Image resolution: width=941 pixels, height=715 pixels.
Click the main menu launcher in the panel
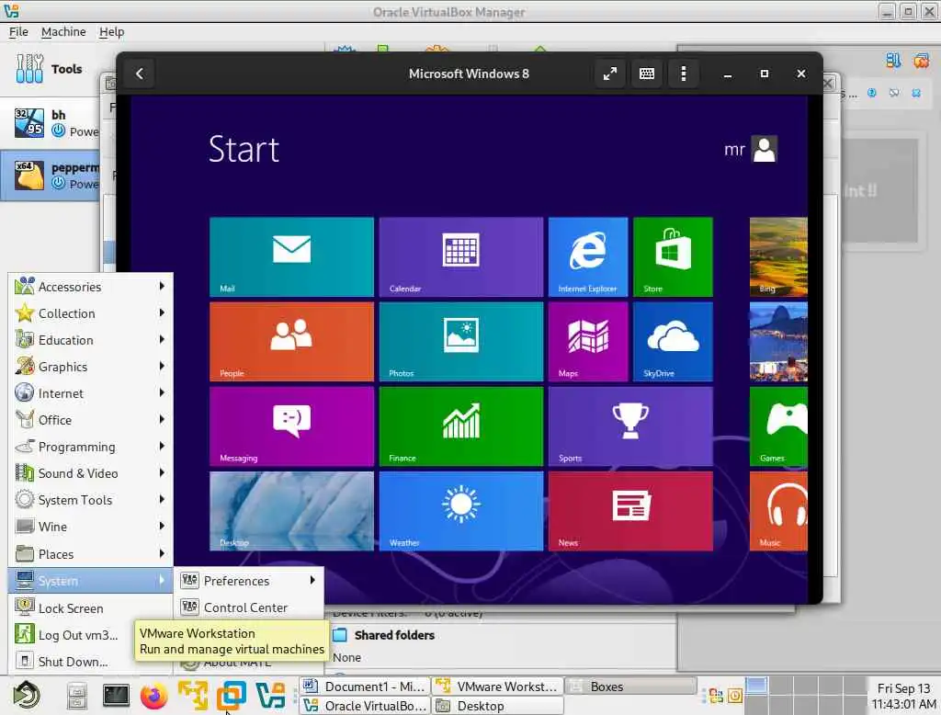pos(27,695)
